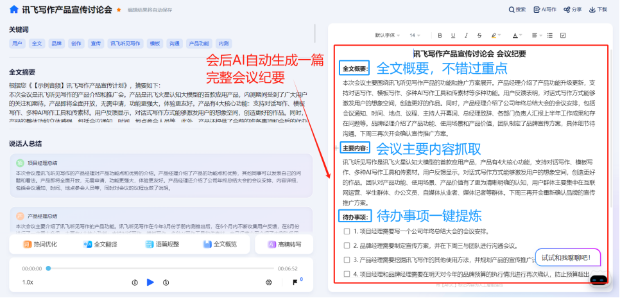The image size is (620, 298).
Task: Click the document title 讯飞写作产品宣传讨论会
Action: pos(67,10)
